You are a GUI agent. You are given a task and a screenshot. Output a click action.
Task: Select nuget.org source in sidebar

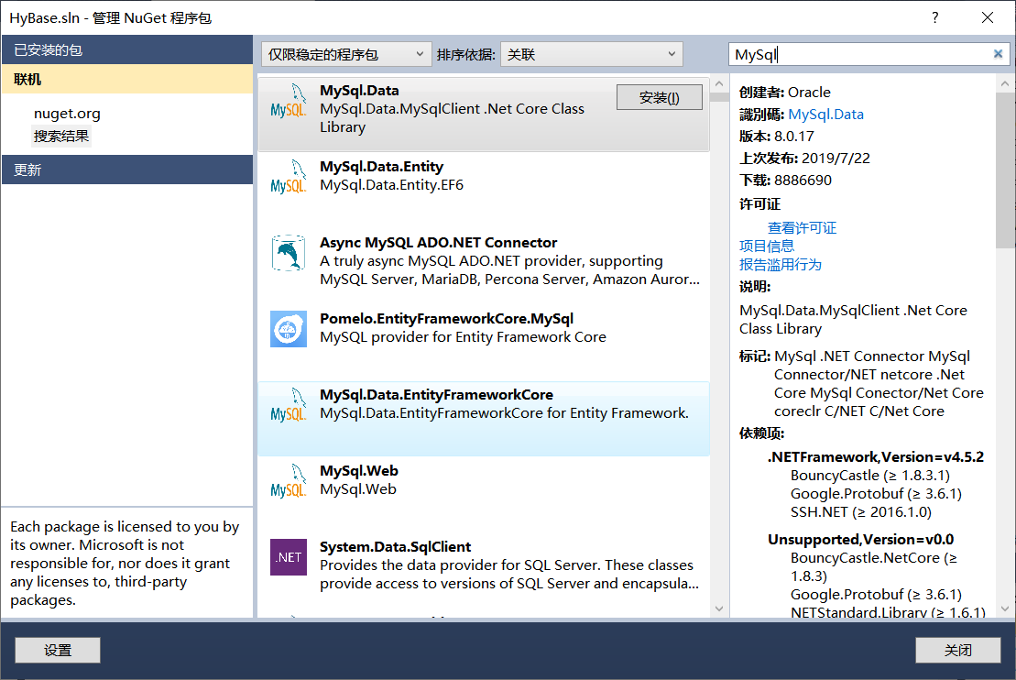(67, 114)
